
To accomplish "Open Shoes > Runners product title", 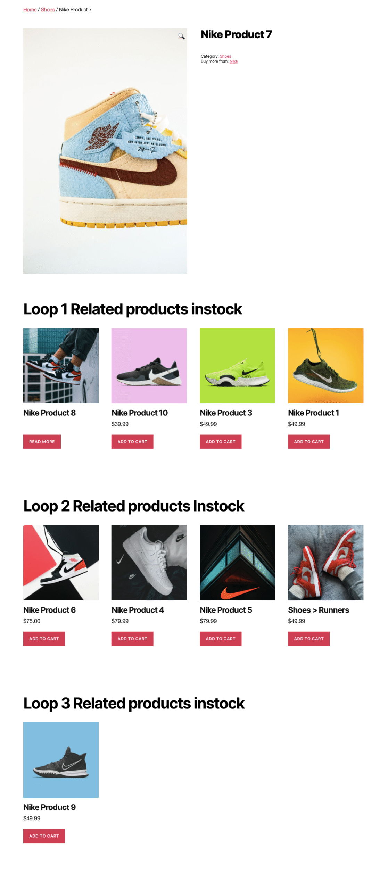I will [x=318, y=610].
